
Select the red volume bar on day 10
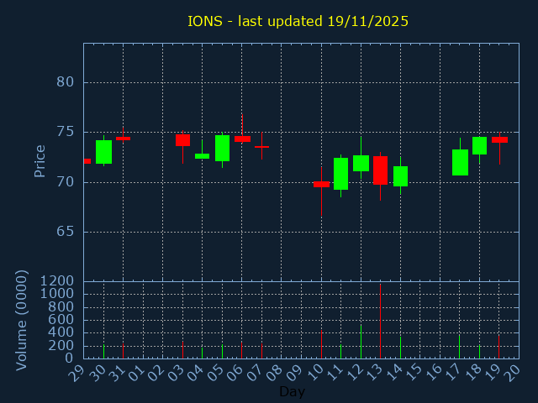(x=321, y=344)
